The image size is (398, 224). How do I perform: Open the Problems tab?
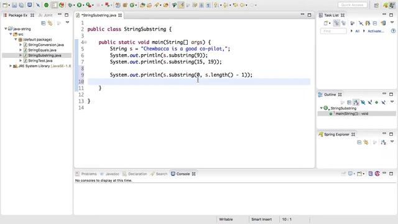[x=86, y=174]
